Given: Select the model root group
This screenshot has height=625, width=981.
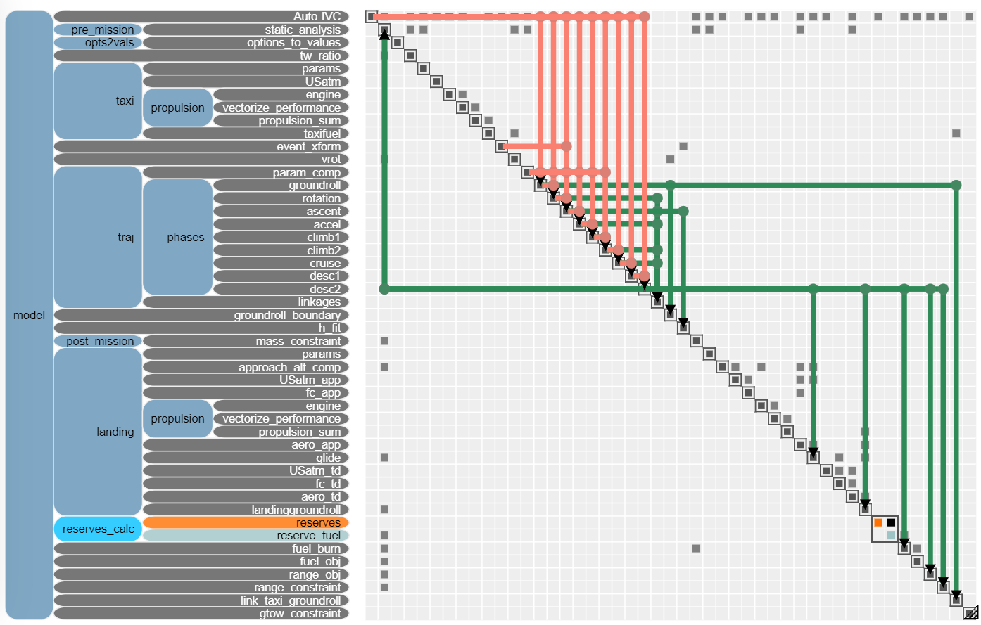Looking at the screenshot, I should click(x=29, y=315).
